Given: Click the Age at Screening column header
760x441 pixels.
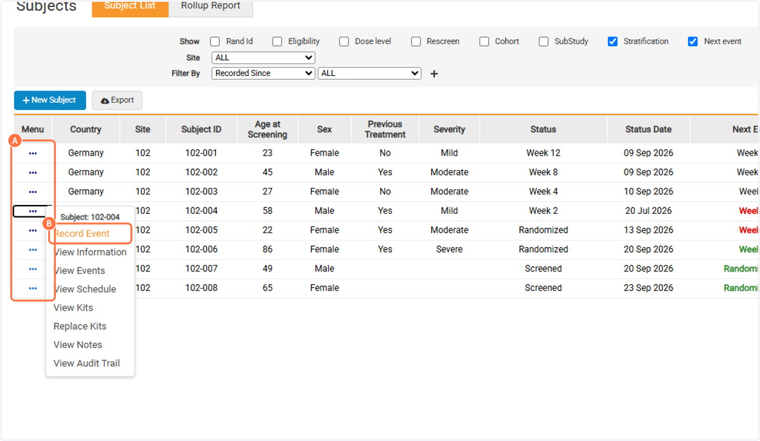Looking at the screenshot, I should pyautogui.click(x=267, y=130).
